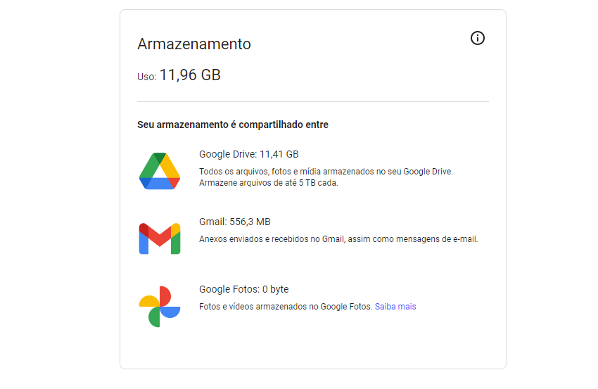The width and height of the screenshot is (598, 389).
Task: Click the Gmail: 556,3 MB heading
Action: coord(234,222)
